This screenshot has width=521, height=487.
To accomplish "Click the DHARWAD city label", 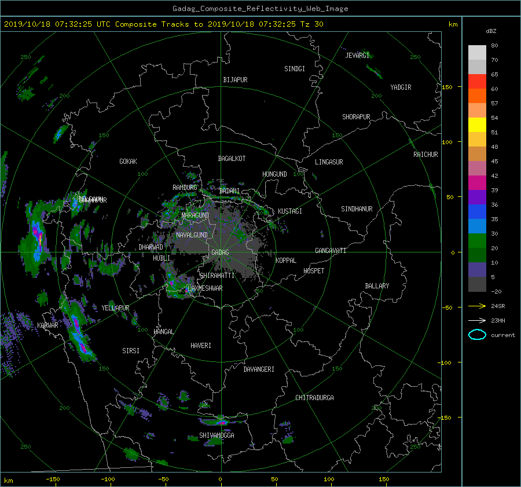I will (x=151, y=247).
